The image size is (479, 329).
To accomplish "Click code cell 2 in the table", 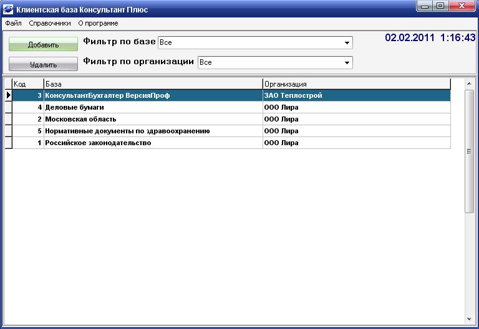I will click(28, 120).
